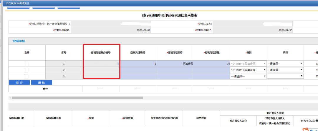Click the 税款所属期止 field showing 2022-09-30
This screenshot has height=131, width=318.
(253, 30)
